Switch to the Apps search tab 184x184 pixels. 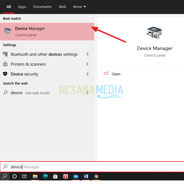(x=22, y=7)
